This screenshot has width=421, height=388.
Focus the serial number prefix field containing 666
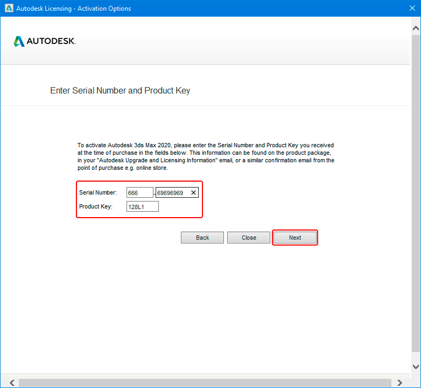[140, 192]
